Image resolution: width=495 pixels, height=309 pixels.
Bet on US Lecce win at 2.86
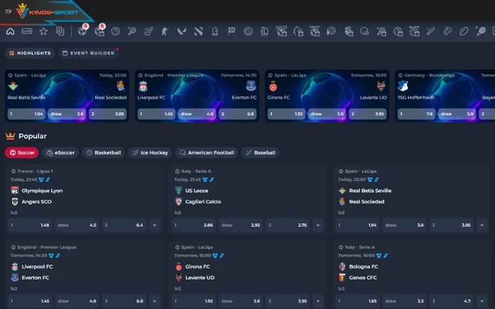[194, 225]
